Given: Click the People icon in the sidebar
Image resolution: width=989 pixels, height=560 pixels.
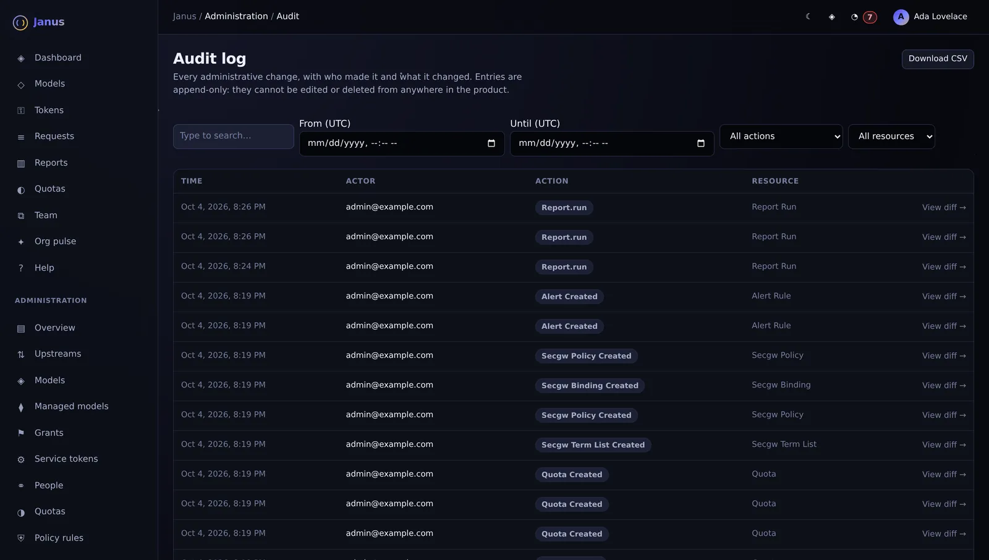Looking at the screenshot, I should 21,486.
